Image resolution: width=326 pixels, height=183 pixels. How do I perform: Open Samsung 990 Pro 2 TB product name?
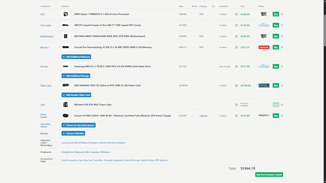(x=113, y=67)
